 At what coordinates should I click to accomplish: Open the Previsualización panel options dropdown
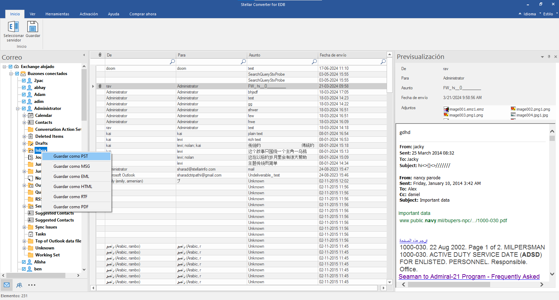tap(542, 57)
